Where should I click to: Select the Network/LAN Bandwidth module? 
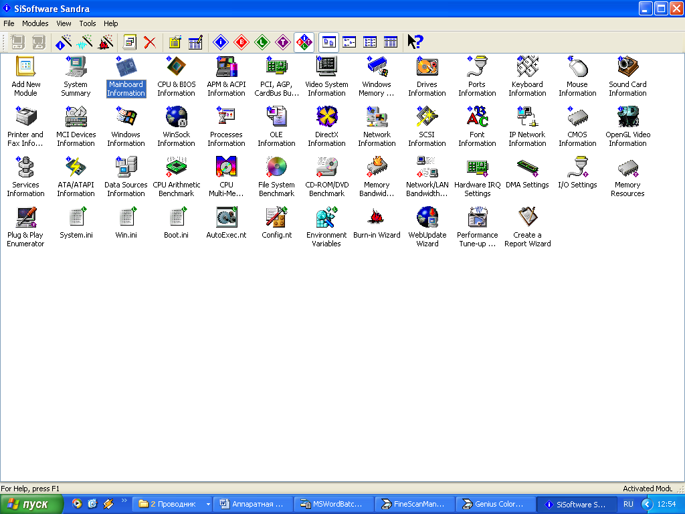click(x=427, y=177)
